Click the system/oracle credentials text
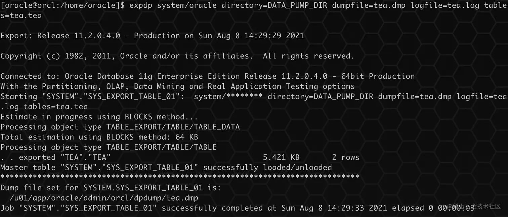Screen dimensions: 508x217 click(x=187, y=5)
